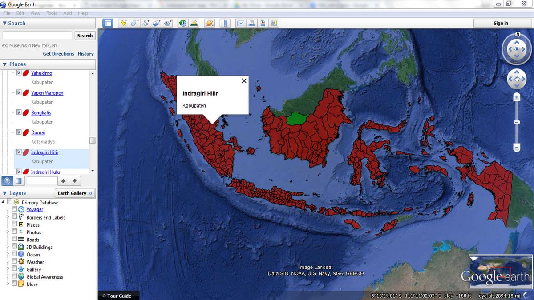This screenshot has height=300, width=534.
Task: Click the magnifier search-places button under Places
Action: click(8, 181)
